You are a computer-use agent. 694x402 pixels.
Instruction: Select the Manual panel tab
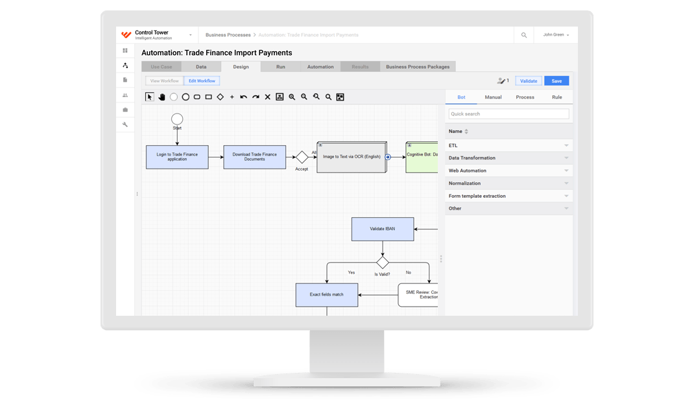click(x=493, y=97)
